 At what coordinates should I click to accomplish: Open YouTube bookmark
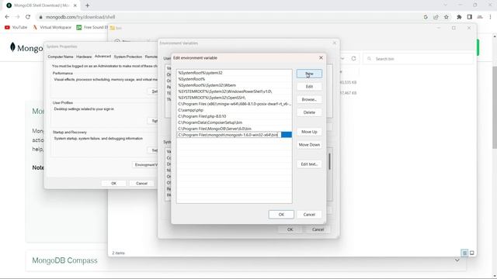(16, 28)
